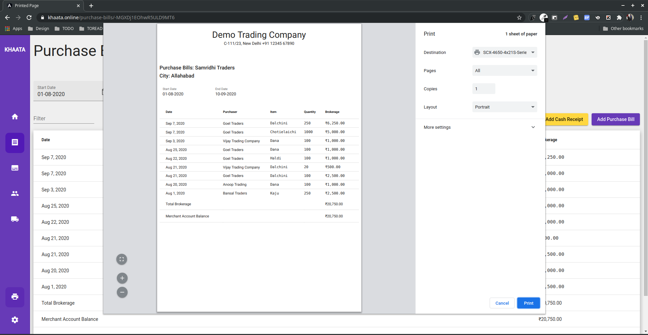Expand More settings in print dialog

[480, 127]
